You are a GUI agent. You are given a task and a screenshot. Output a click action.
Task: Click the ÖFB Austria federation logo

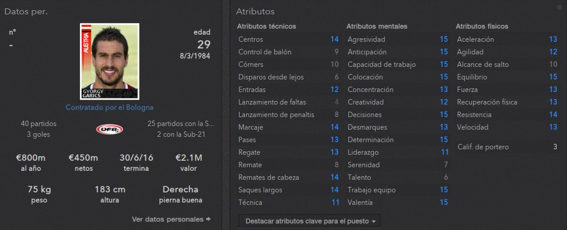pyautogui.click(x=109, y=129)
